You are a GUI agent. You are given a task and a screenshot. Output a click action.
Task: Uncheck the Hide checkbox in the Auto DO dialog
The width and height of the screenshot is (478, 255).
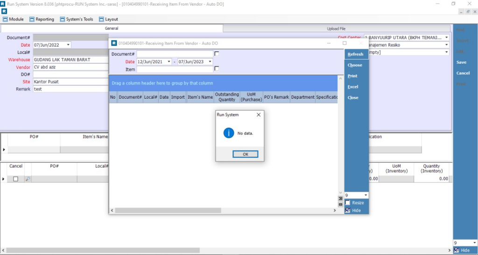pos(347,210)
